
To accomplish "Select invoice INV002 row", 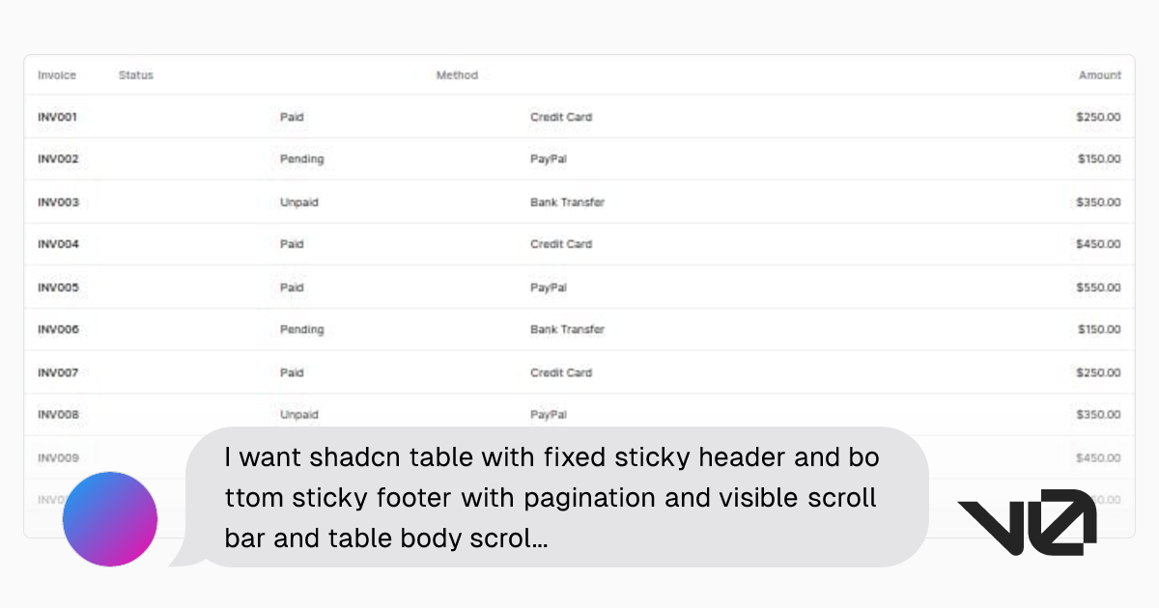I will pos(57,158).
